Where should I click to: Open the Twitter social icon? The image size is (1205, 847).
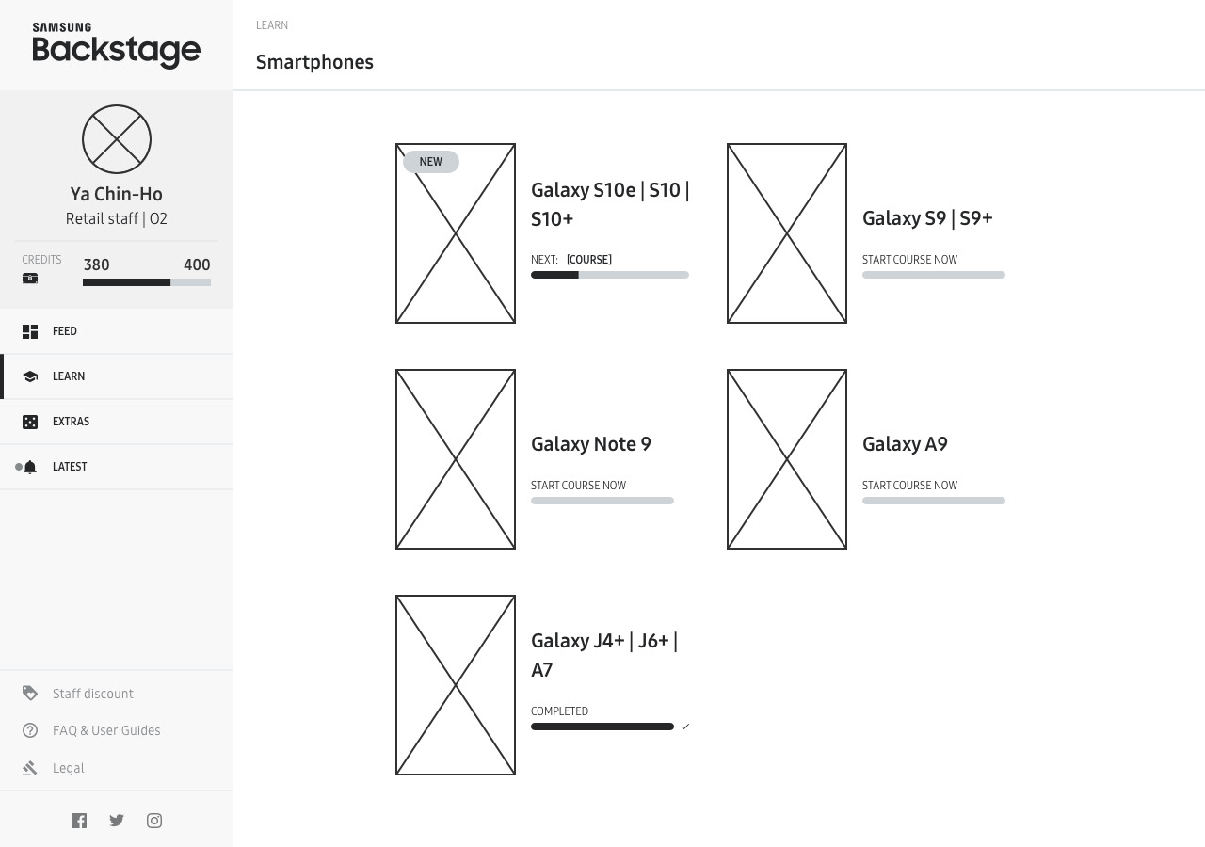[x=117, y=821]
